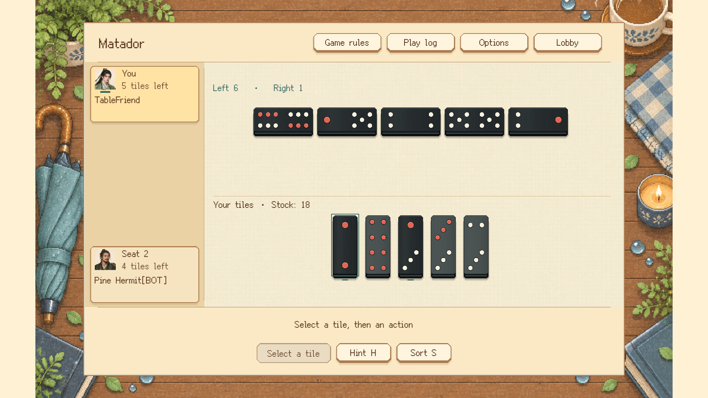Select the 1-3 tile with red top pip
Screen dimensions: 708x398
tap(410, 247)
